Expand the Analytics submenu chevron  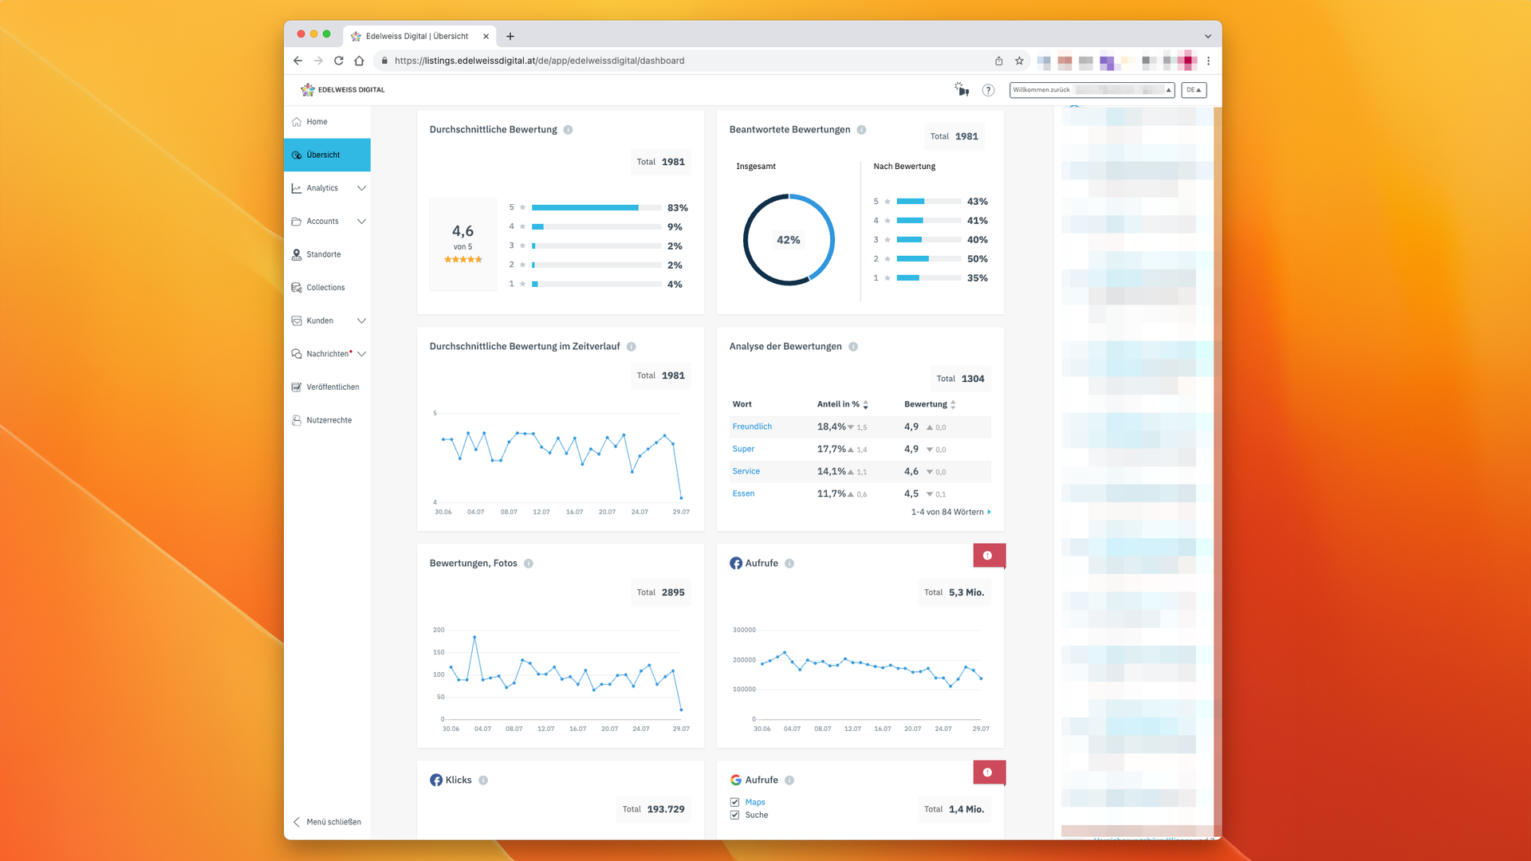pos(361,188)
